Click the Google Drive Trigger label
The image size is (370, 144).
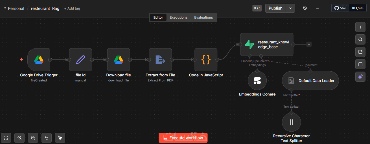pyautogui.click(x=39, y=75)
